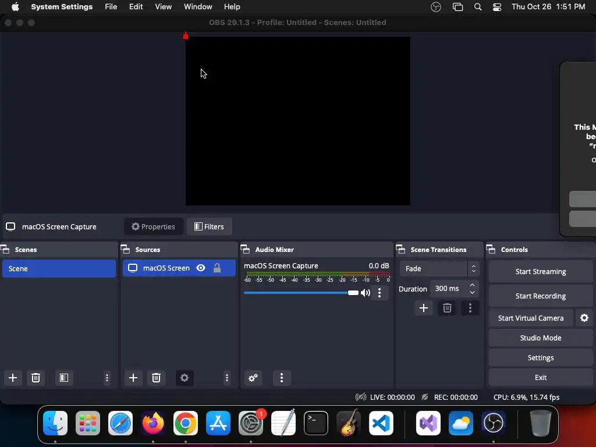Mute macOS Screen Capture audio speaker
Image resolution: width=596 pixels, height=447 pixels.
pos(366,293)
